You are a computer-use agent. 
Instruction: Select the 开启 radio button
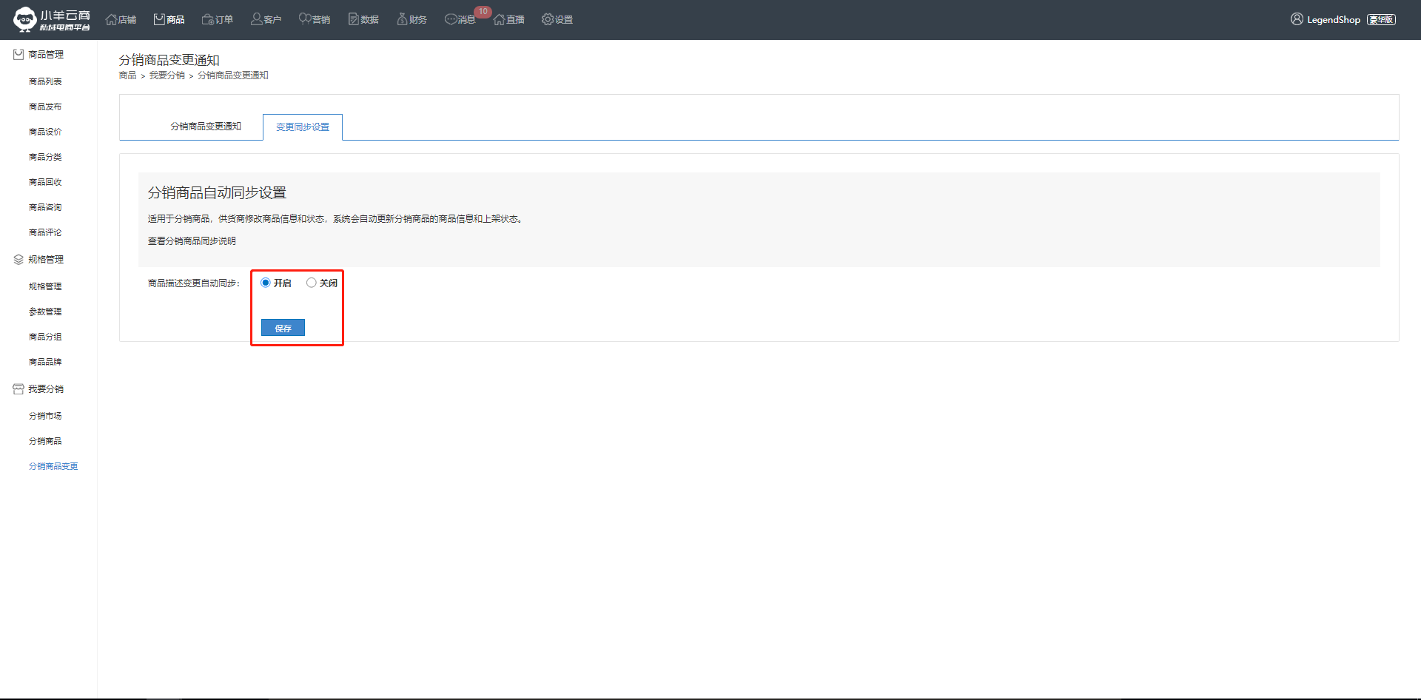point(266,283)
